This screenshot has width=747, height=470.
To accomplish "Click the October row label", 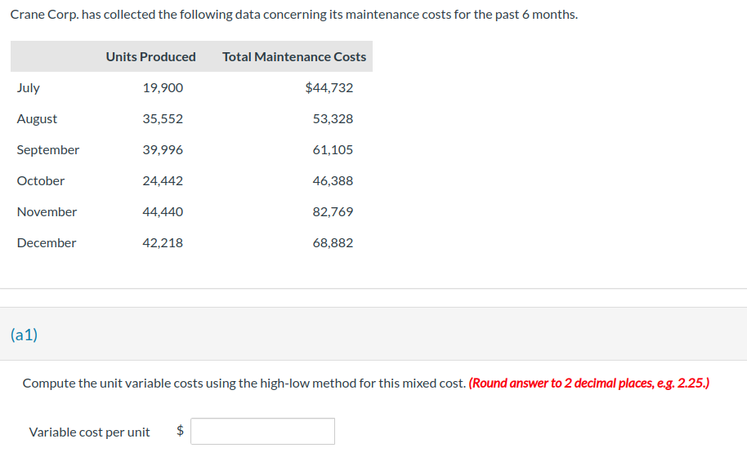I will (41, 181).
